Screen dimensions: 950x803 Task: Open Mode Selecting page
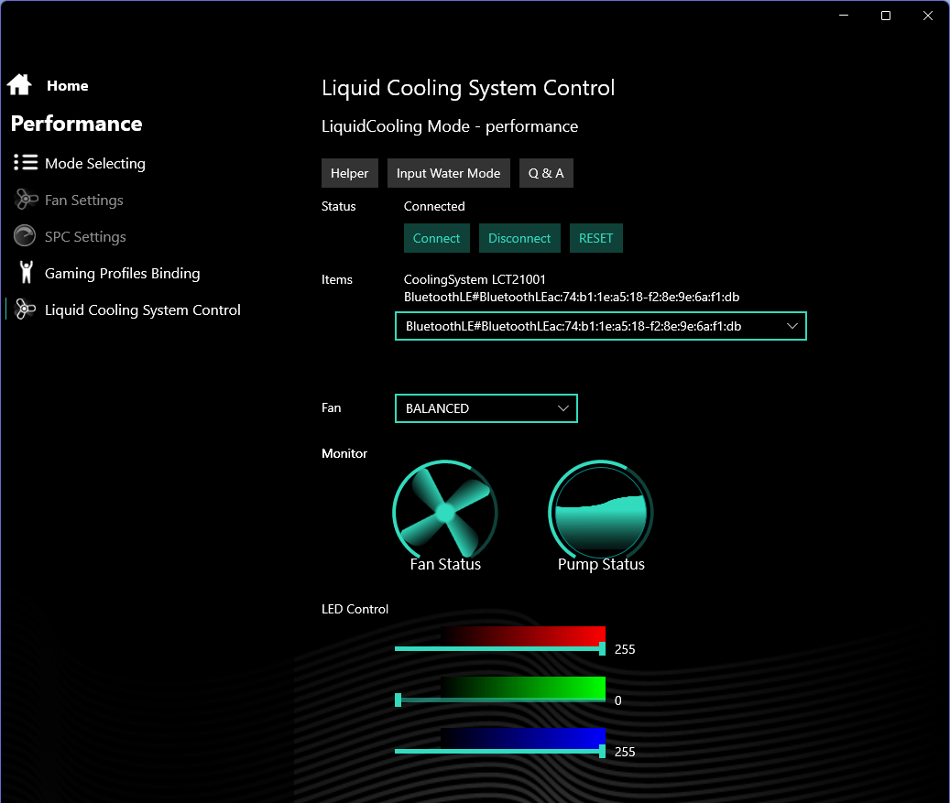pos(95,164)
